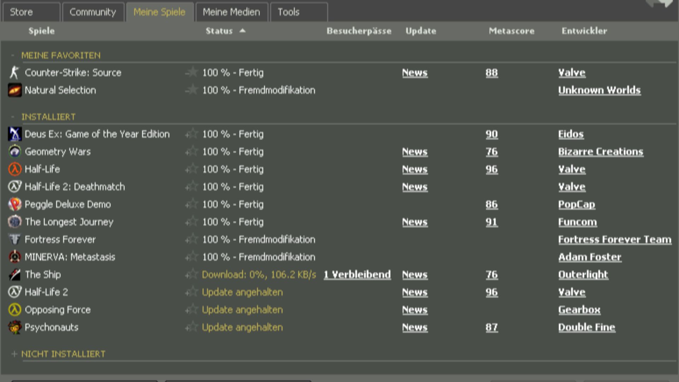Viewport: 679px width, 382px height.
Task: Click The Ship's download progress status
Action: [x=259, y=274]
